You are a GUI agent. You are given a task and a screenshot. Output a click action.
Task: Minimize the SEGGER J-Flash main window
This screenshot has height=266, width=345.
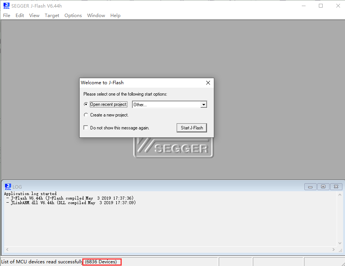click(304, 6)
